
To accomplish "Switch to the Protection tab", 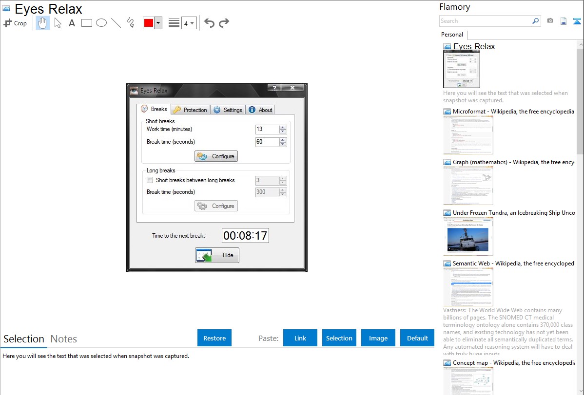I will [190, 110].
